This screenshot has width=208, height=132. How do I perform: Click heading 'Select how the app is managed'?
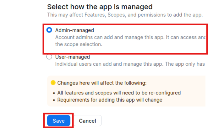[x=100, y=7]
